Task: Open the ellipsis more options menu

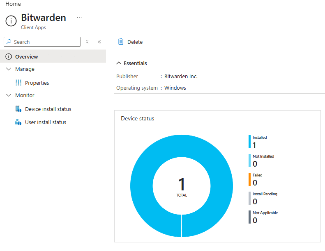Action: (79, 18)
